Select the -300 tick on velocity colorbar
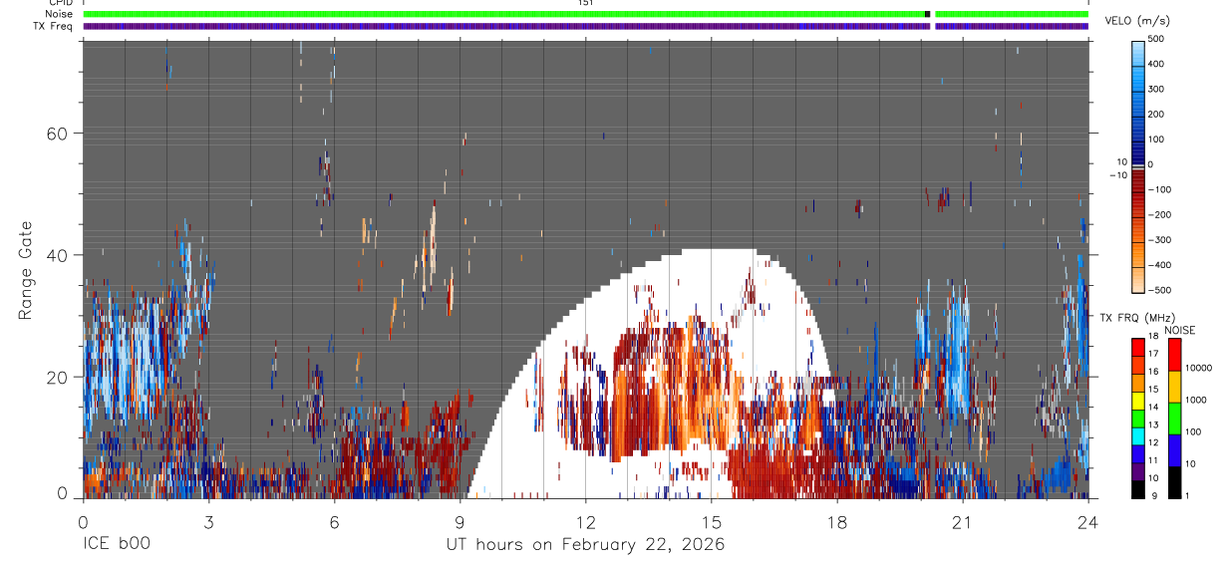Viewport: 1224px width, 565px height. (1160, 240)
